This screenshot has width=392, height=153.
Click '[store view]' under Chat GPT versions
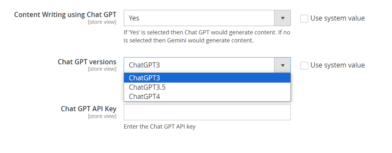102,69
